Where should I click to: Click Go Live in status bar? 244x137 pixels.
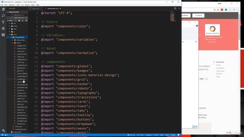131,135
